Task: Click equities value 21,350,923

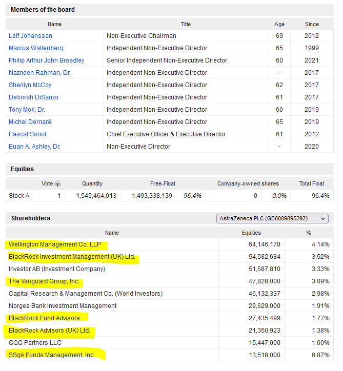Action: [265, 331]
